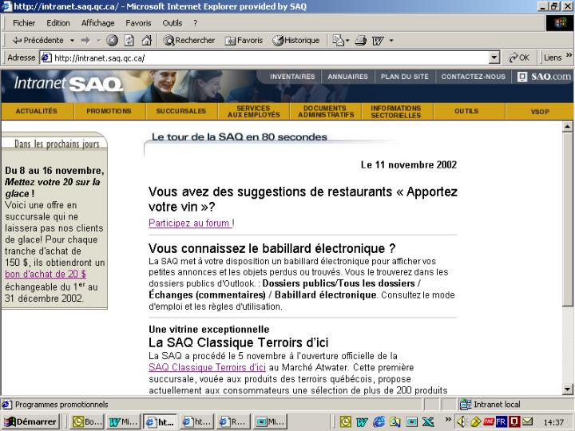Click the mail envelope tray icon
The image size is (575, 431).
[x=527, y=422]
